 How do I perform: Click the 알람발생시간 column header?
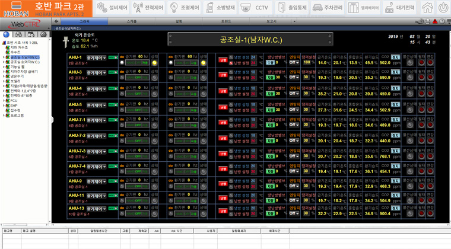(99, 231)
